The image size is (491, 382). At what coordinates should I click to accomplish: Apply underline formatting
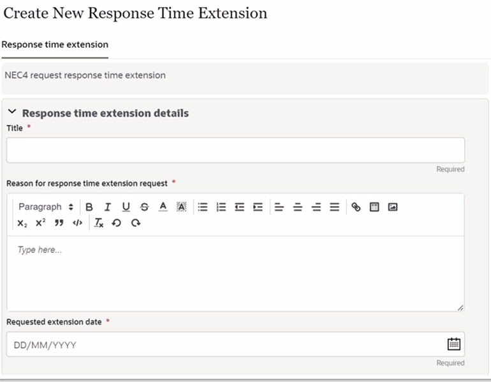tap(126, 207)
